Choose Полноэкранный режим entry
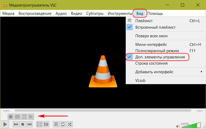This screenshot has width=206, height=129. click(x=166, y=51)
